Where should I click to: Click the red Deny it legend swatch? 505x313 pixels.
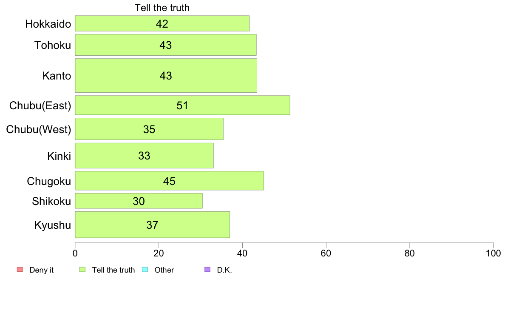20,270
